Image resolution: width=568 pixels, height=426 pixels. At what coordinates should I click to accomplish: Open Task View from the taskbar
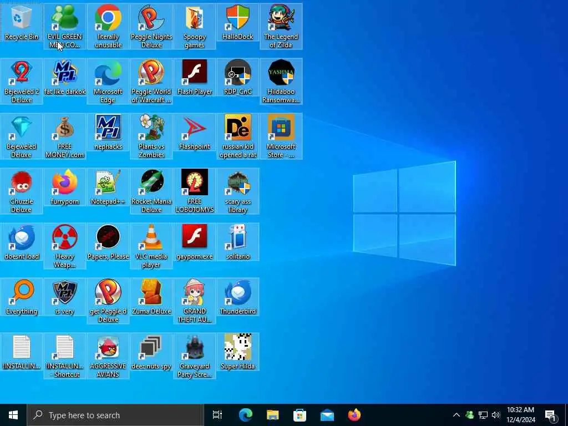click(x=217, y=415)
